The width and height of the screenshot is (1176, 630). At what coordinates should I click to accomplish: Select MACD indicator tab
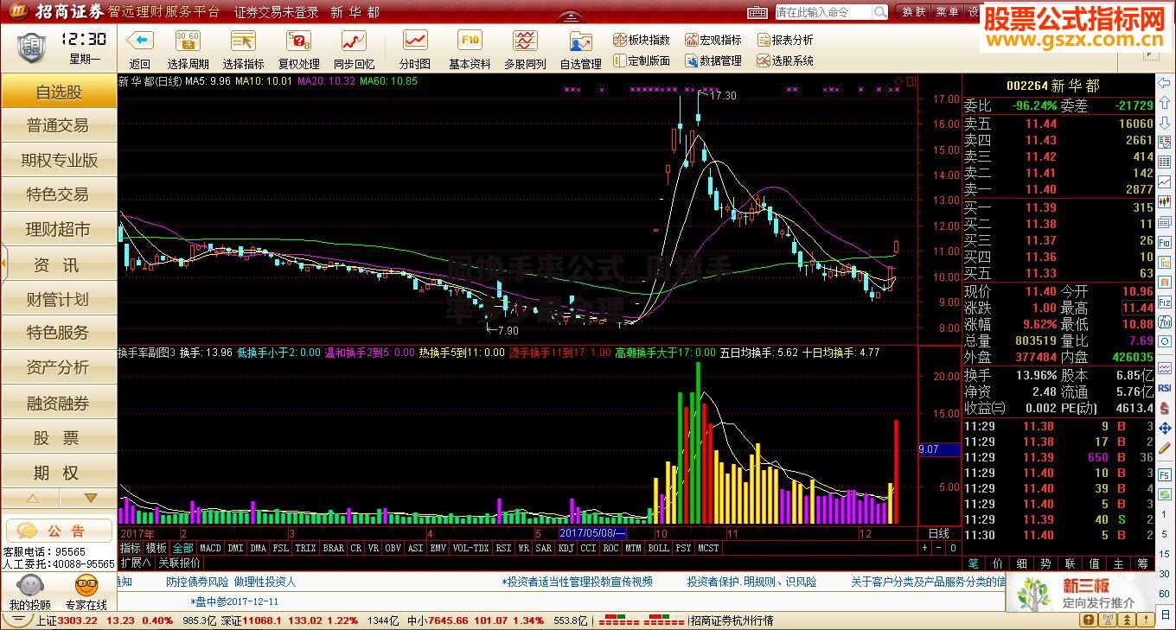(x=210, y=548)
